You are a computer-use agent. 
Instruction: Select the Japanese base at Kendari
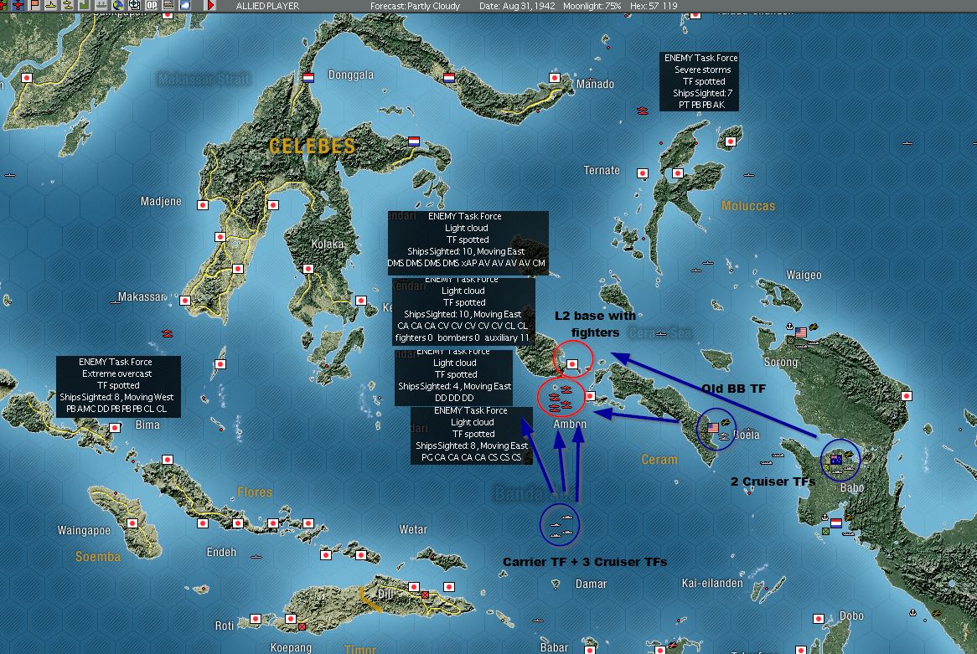coord(361,301)
